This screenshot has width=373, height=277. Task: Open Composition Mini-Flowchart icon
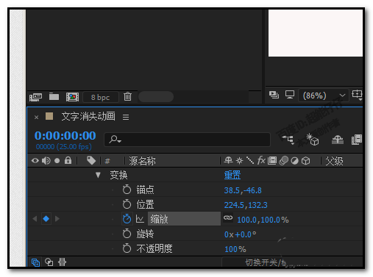288,140
